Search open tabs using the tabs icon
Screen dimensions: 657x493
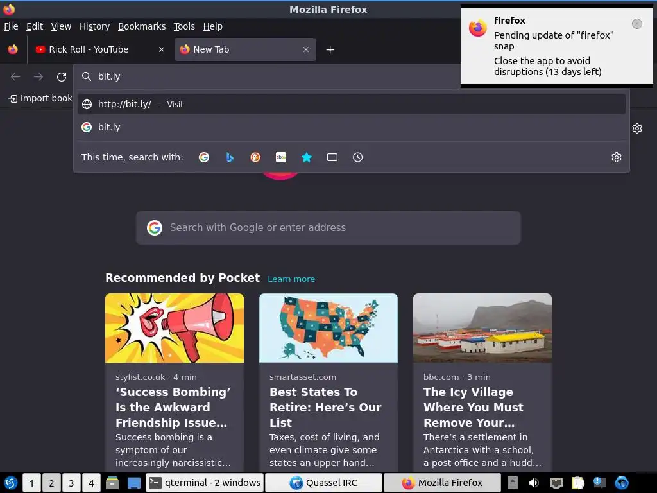coord(332,157)
